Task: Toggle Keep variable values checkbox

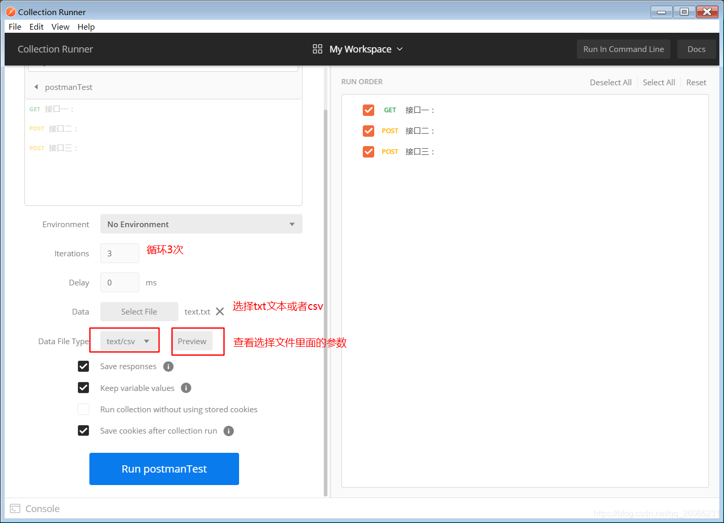Action: pyautogui.click(x=83, y=388)
